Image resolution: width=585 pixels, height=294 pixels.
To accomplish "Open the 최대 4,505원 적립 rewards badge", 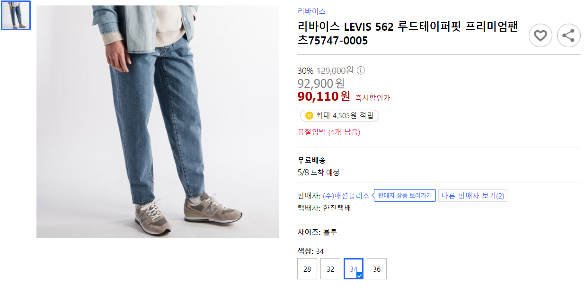I will coord(339,115).
